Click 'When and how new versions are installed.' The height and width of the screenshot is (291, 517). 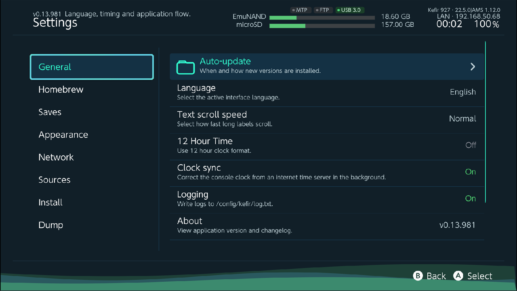260,71
